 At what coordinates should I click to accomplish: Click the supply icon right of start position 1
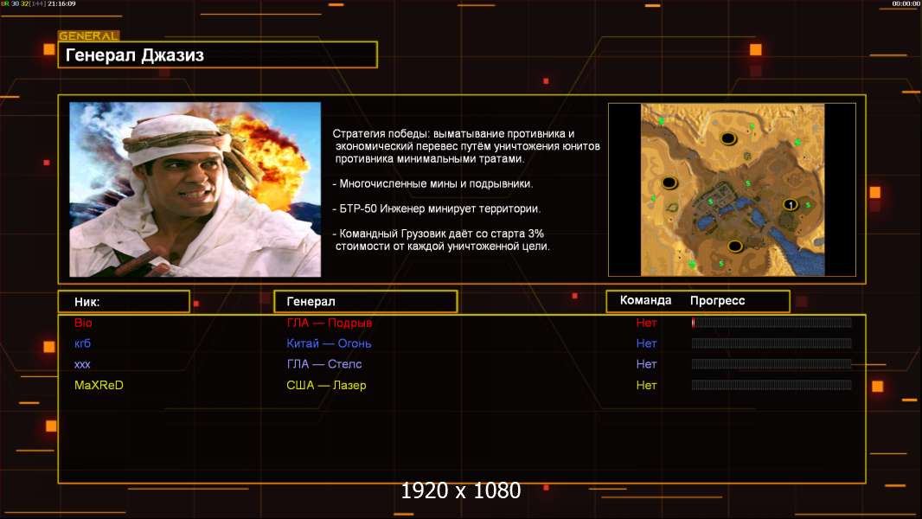click(808, 205)
